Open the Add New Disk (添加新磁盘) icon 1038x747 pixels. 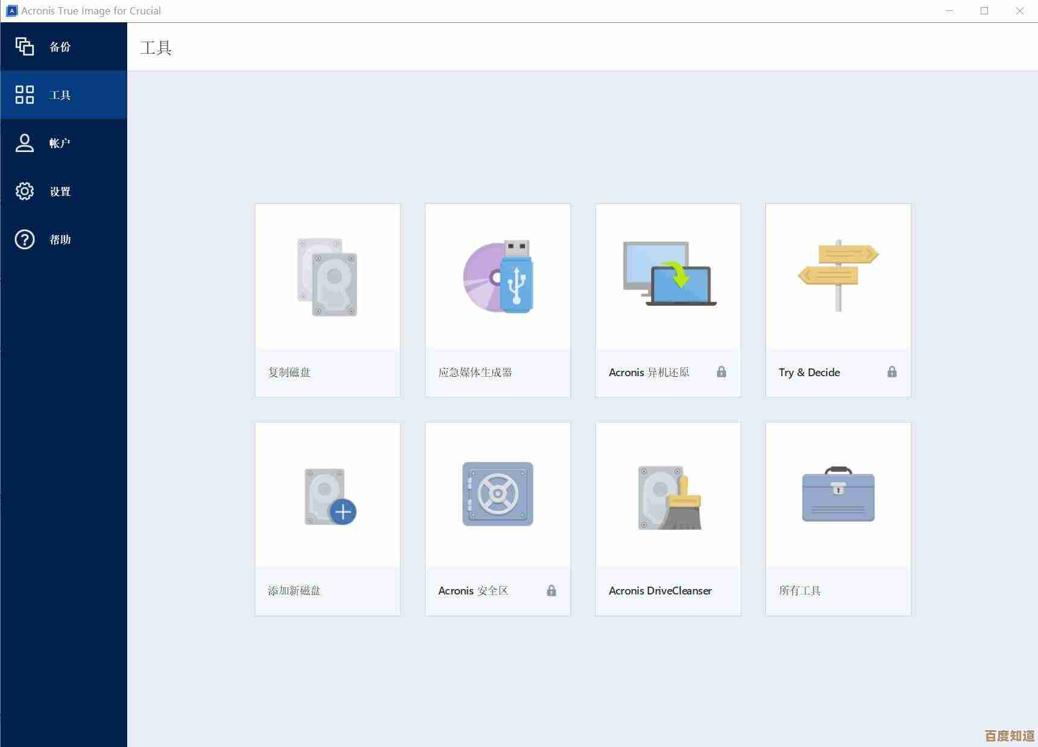330,496
